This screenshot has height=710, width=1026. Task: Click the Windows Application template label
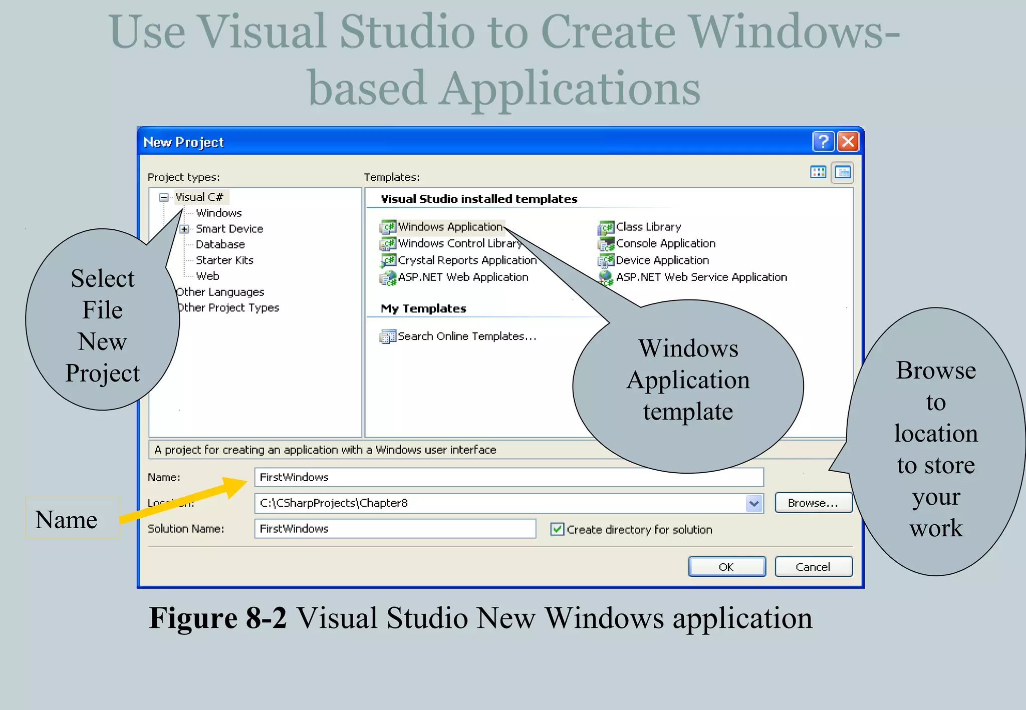click(x=450, y=227)
